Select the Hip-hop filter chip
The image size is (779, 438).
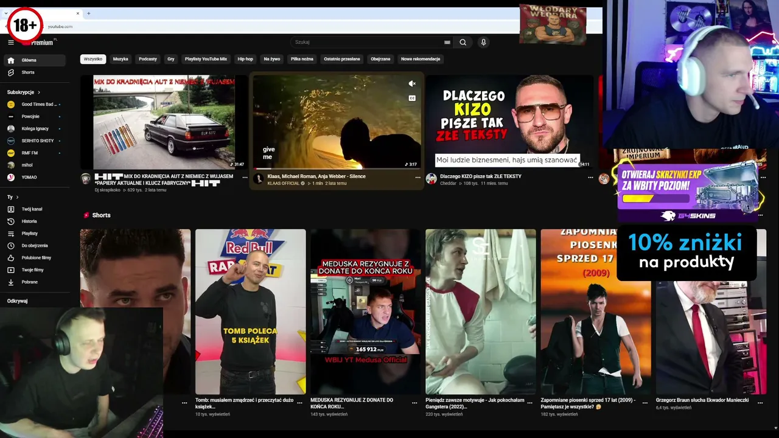click(x=245, y=59)
